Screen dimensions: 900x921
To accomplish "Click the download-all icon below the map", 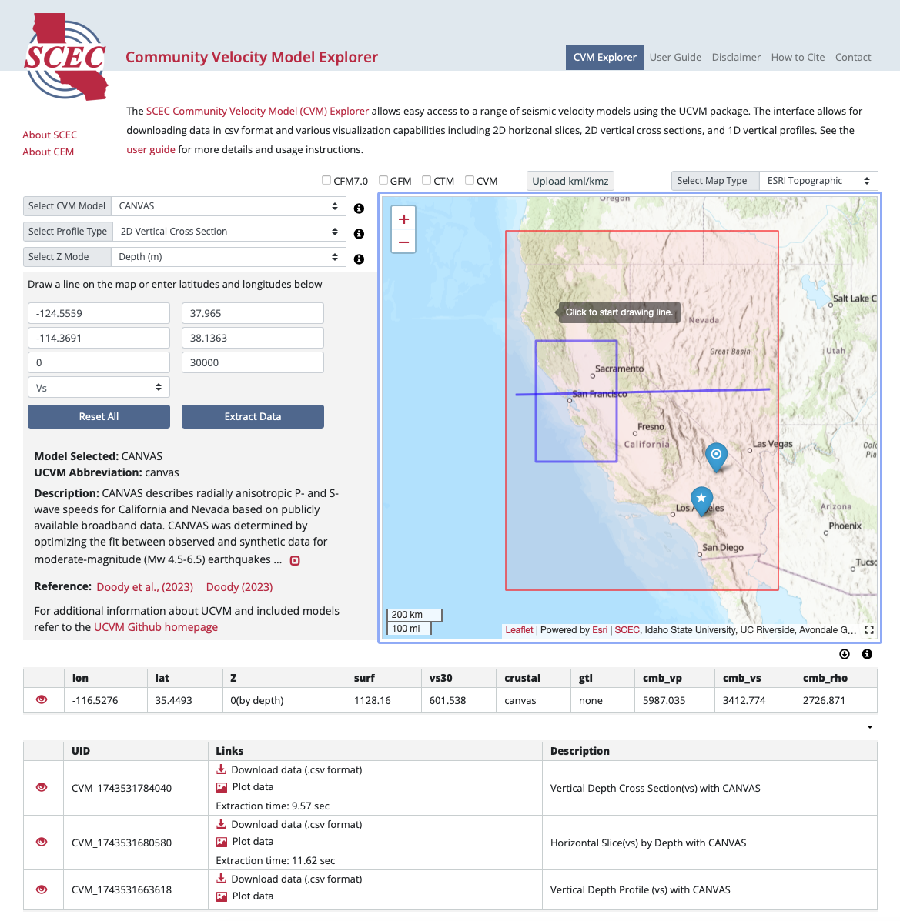I will coord(845,654).
